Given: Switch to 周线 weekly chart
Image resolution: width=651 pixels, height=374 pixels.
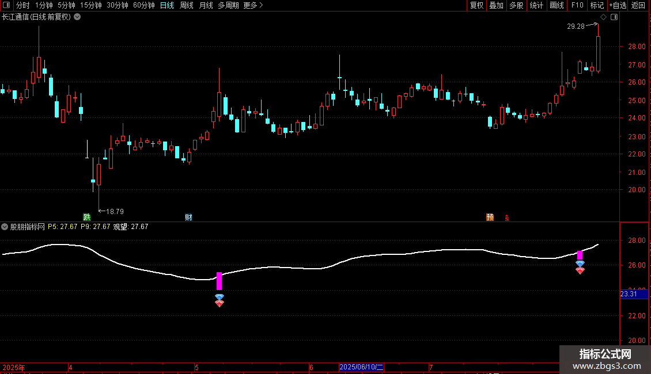Looking at the screenshot, I should [x=187, y=5].
